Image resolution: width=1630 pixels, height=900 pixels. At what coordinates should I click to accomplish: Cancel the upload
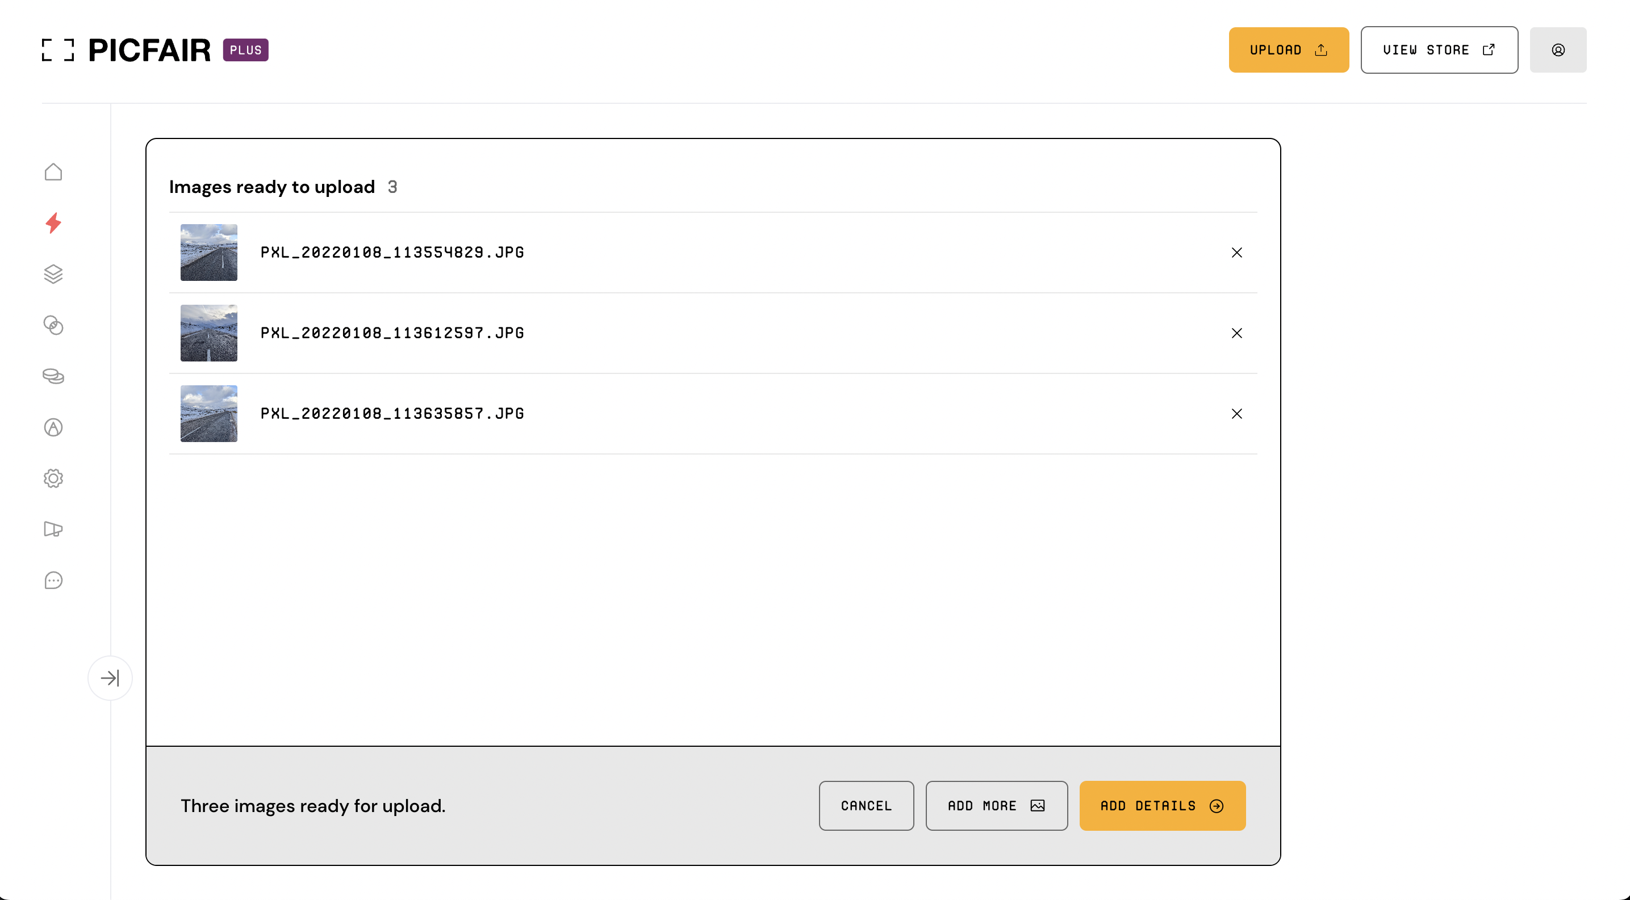[866, 806]
